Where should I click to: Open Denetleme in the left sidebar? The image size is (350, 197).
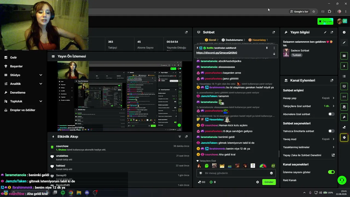coord(18,92)
